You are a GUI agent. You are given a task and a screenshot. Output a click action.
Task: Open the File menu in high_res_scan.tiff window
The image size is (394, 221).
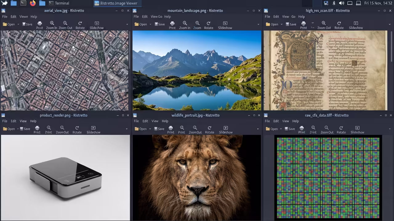pos(267,17)
